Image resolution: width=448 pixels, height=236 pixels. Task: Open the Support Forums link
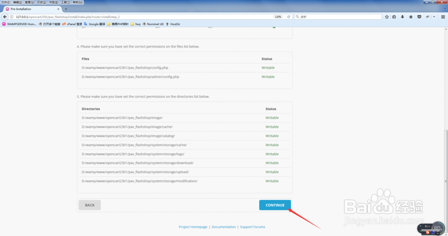[253, 227]
